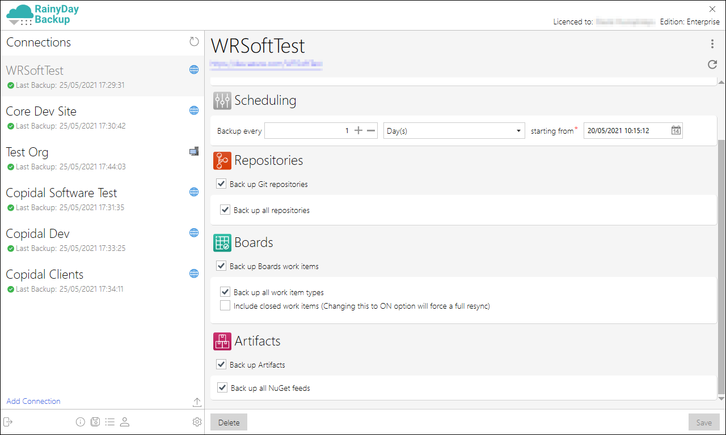Click the Boards section icon
This screenshot has height=435, width=726.
click(x=222, y=243)
